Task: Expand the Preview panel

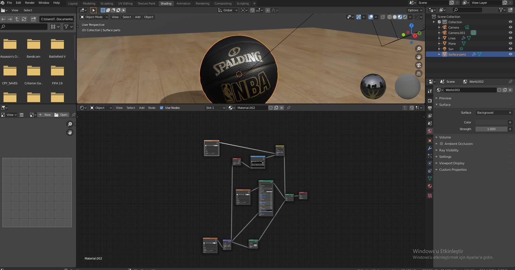Action: (445, 98)
